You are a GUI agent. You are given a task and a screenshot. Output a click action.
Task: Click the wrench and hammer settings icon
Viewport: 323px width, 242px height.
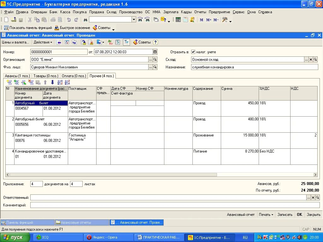225,20
